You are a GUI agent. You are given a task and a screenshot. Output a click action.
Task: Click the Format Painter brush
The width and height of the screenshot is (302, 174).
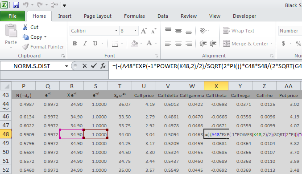25,46
